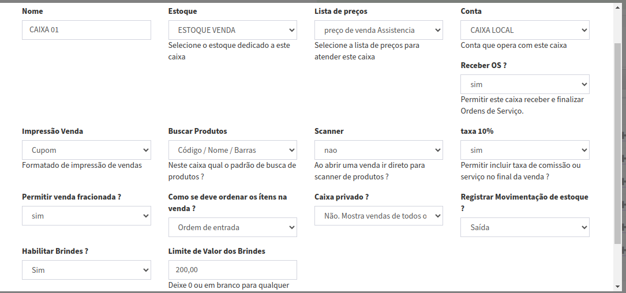This screenshot has width=626, height=293.
Task: Open the taxa 10% dropdown
Action: point(524,150)
